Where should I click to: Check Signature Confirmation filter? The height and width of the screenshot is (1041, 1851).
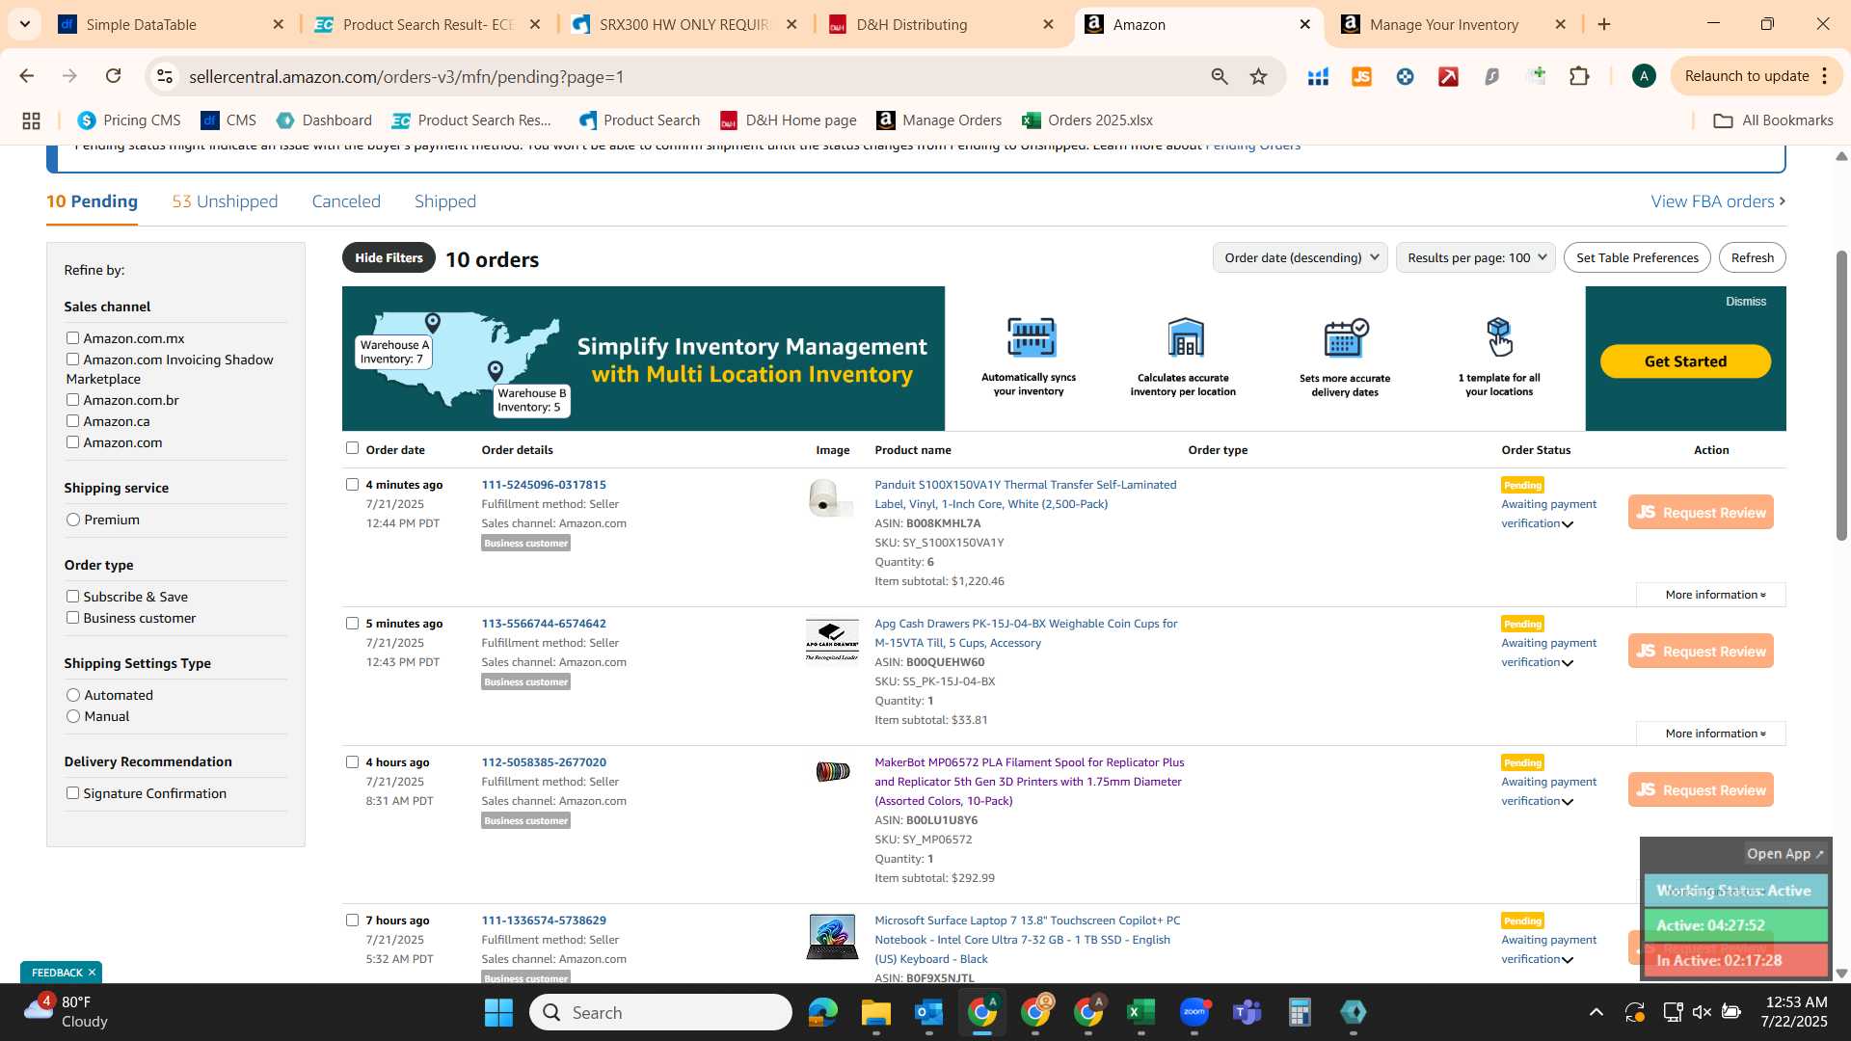coord(72,793)
